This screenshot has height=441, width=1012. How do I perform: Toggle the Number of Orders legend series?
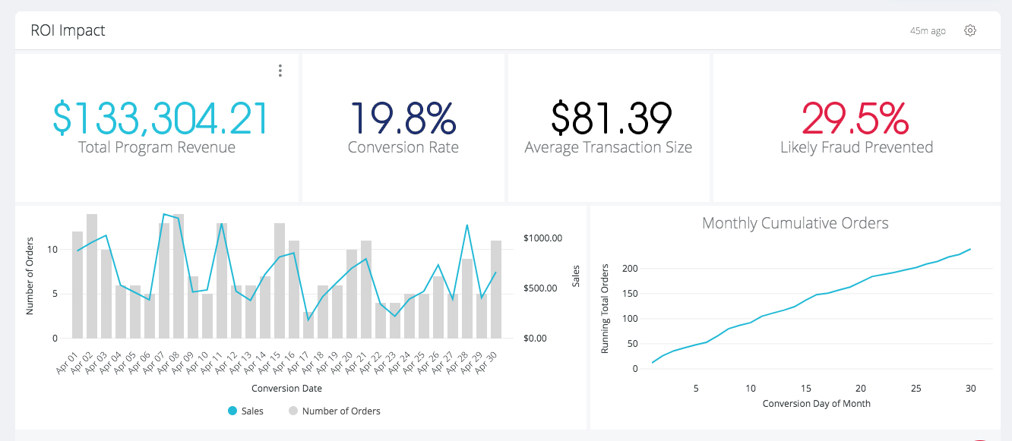pyautogui.click(x=334, y=411)
